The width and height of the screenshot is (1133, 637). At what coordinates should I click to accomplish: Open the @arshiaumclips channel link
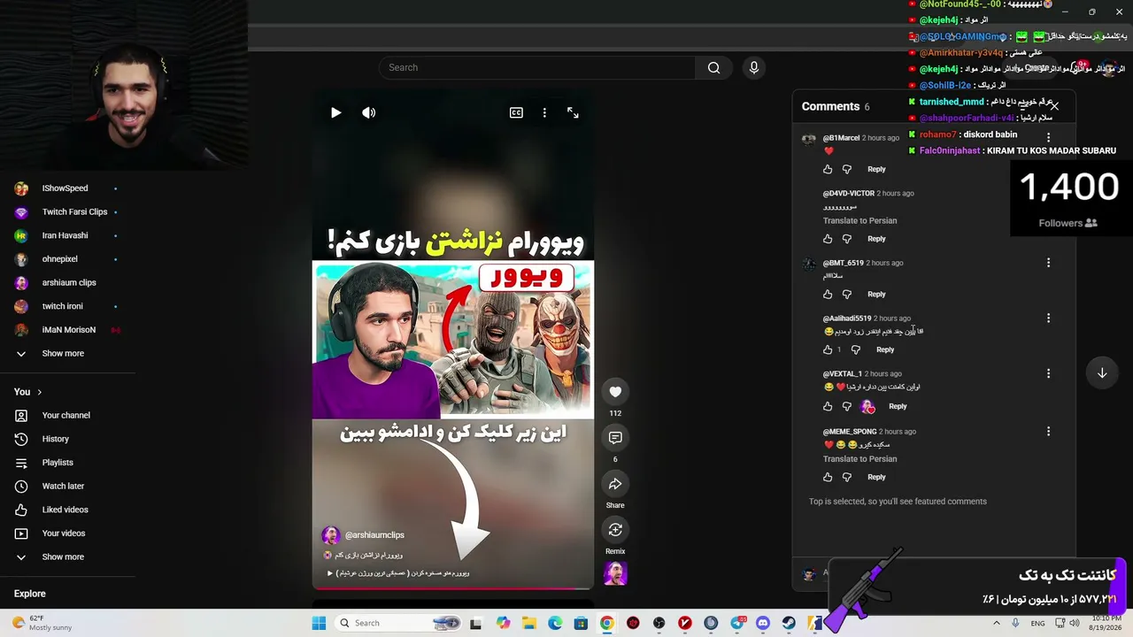[374, 535]
